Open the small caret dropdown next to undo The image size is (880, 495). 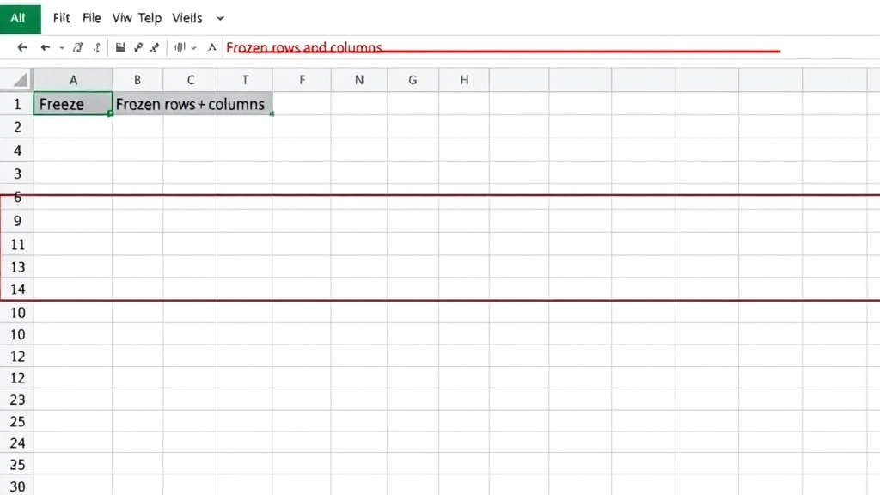pyautogui.click(x=61, y=48)
